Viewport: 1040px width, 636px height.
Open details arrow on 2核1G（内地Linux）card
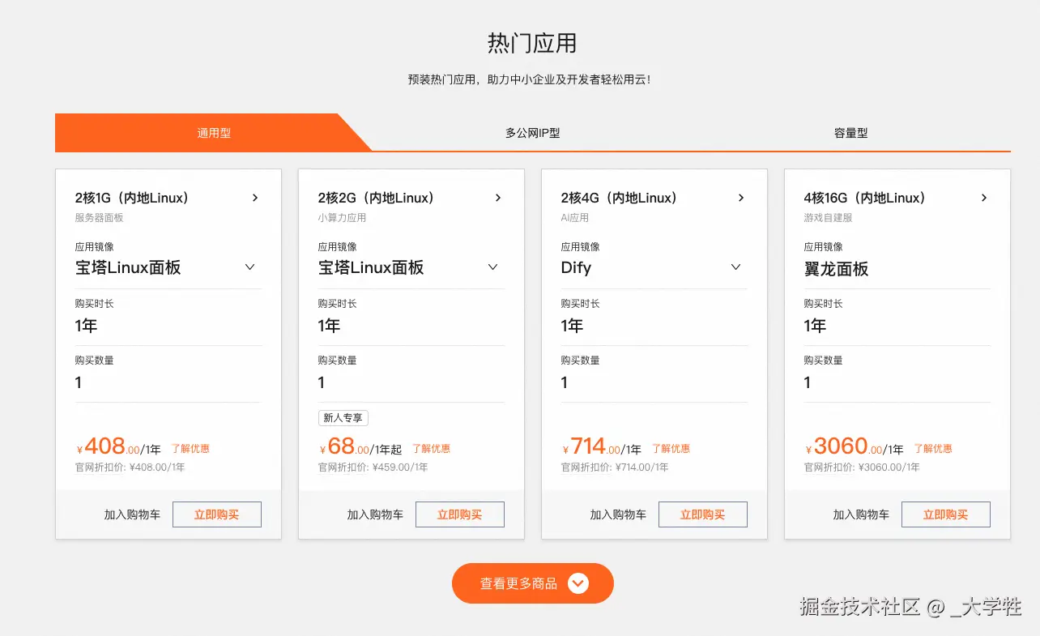click(x=254, y=197)
